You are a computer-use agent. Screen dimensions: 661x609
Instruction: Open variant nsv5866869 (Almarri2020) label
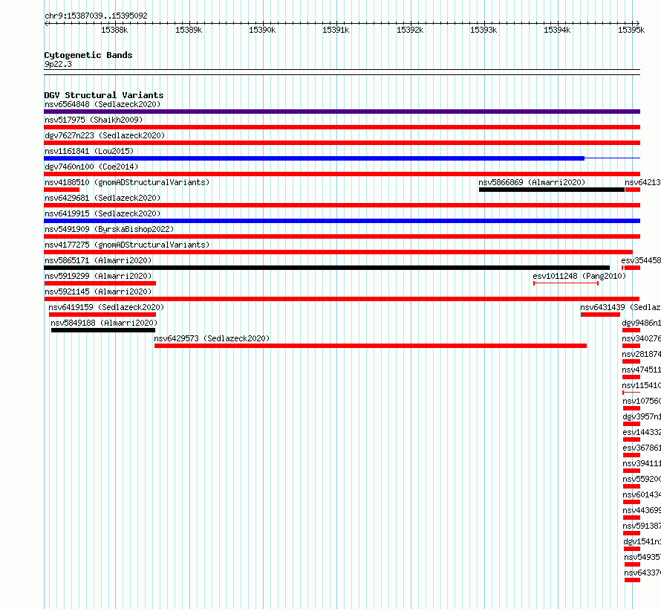(x=532, y=182)
